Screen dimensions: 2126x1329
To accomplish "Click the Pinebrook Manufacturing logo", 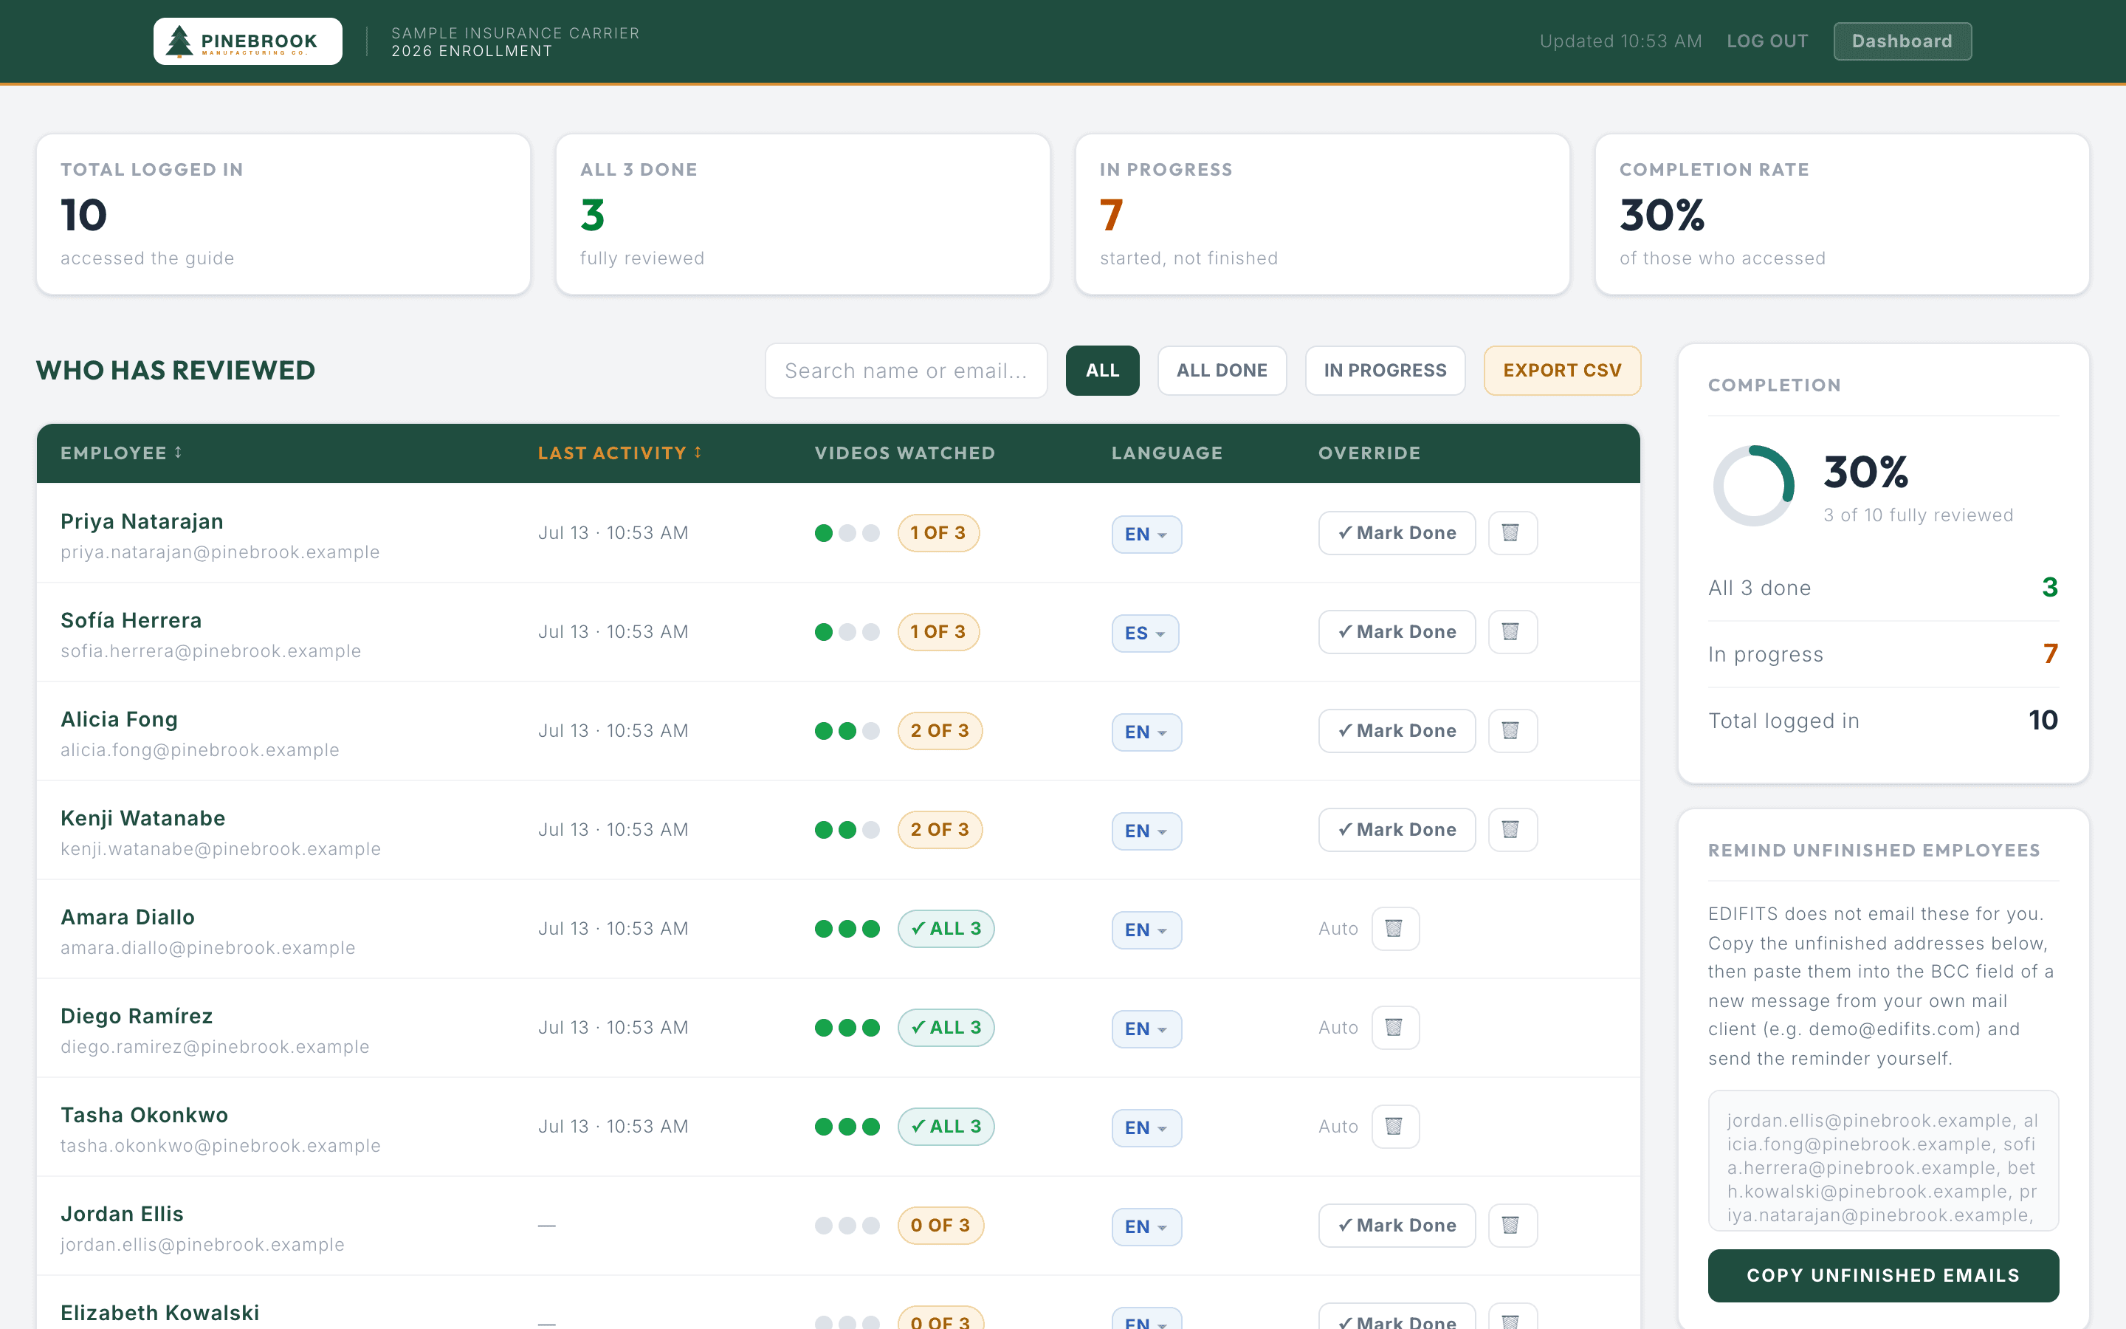I will [248, 41].
